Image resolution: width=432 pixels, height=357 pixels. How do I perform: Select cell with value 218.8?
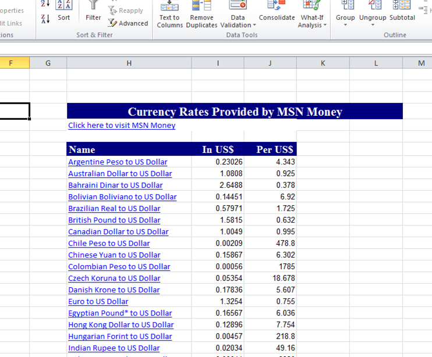(270, 336)
